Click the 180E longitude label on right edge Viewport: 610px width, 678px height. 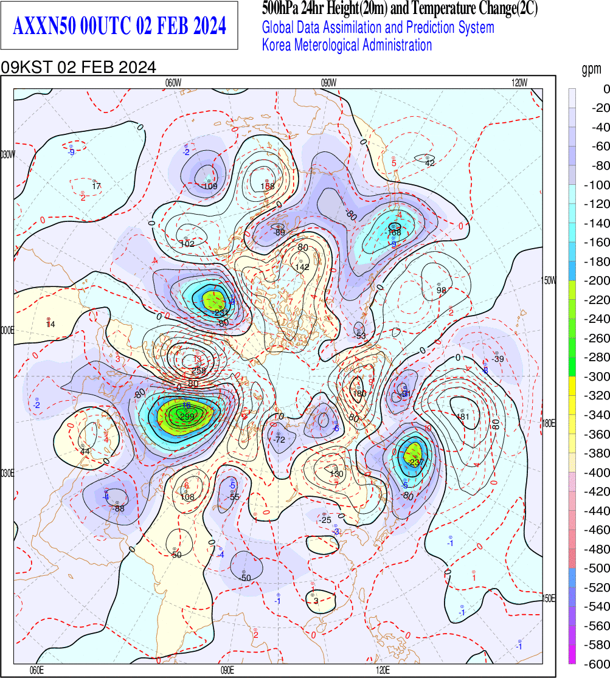point(549,423)
